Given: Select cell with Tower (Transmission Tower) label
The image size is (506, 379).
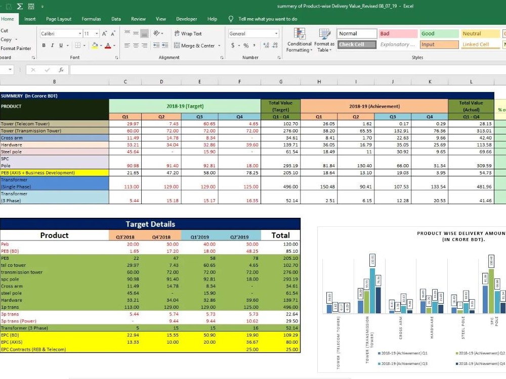Looking at the screenshot, I should tap(54, 131).
